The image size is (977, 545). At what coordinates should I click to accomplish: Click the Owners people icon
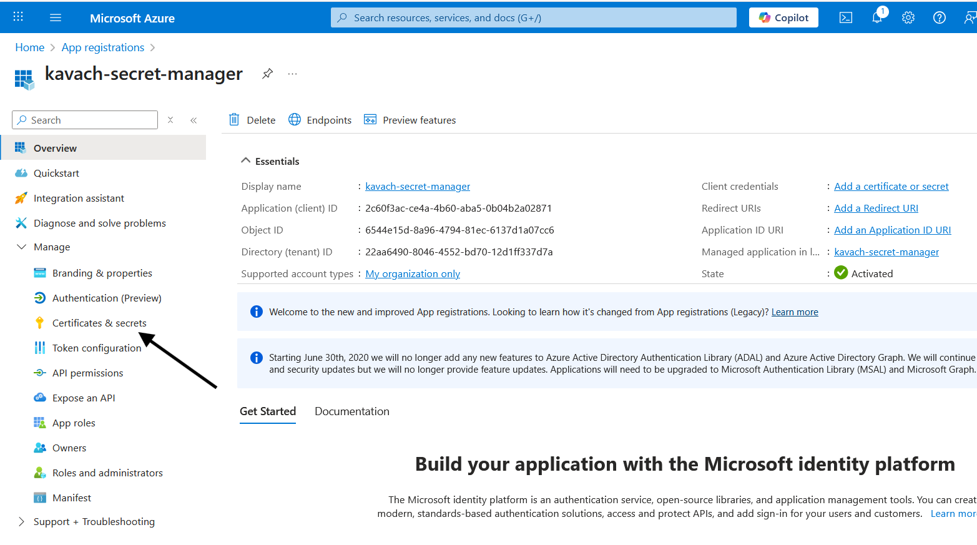pos(40,448)
